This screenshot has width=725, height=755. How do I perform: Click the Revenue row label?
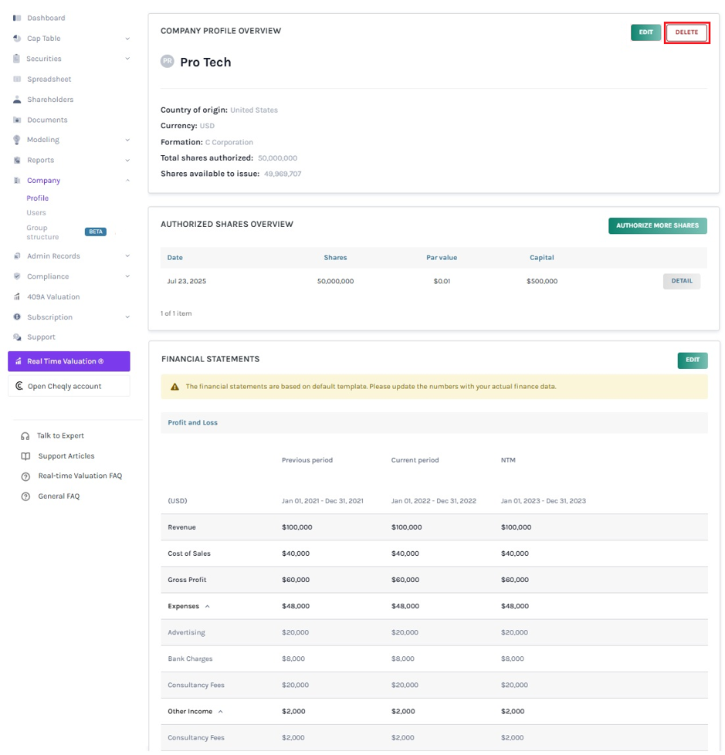tap(181, 527)
